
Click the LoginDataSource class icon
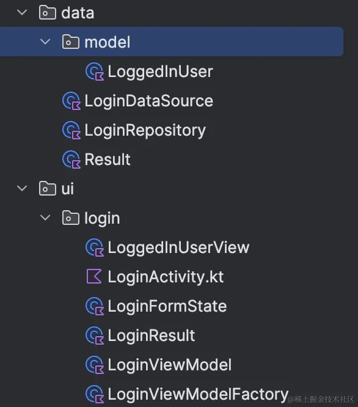click(x=71, y=101)
